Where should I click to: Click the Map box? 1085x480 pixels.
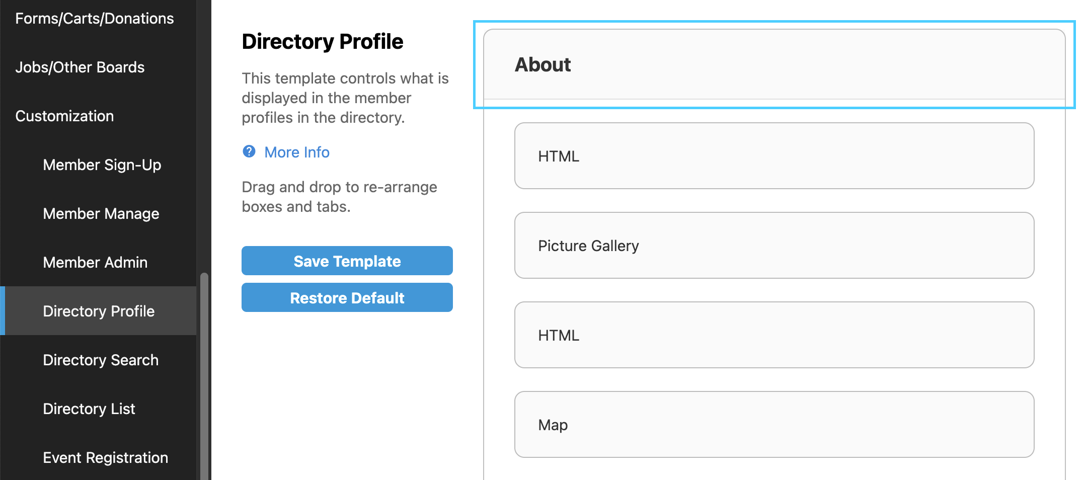click(773, 425)
